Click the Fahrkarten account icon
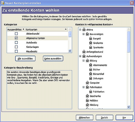Screen dimensions: 135x122 click(91, 91)
